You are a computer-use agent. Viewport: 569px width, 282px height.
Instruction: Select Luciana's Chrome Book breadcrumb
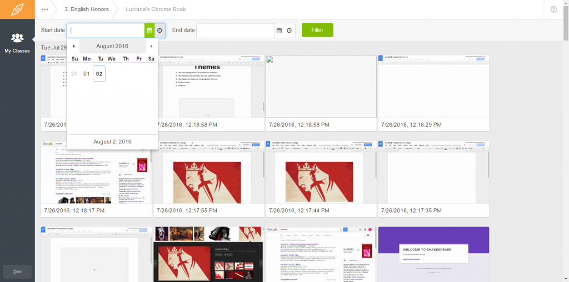[x=156, y=9]
